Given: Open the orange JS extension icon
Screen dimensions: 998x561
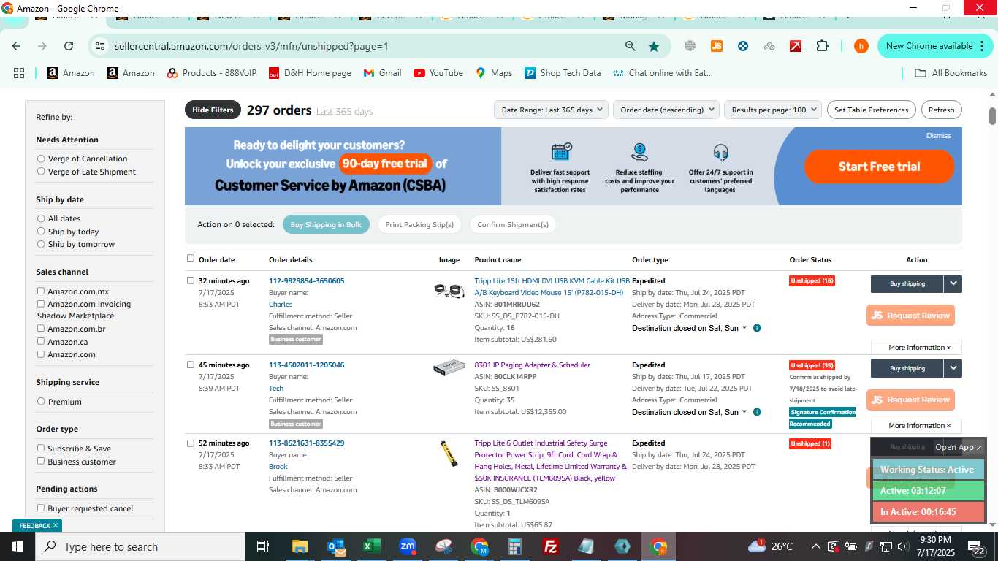Looking at the screenshot, I should pos(717,46).
